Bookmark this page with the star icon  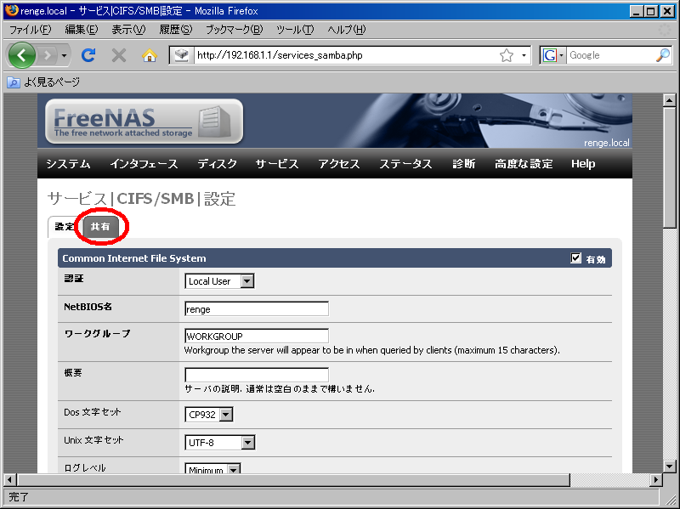click(507, 55)
